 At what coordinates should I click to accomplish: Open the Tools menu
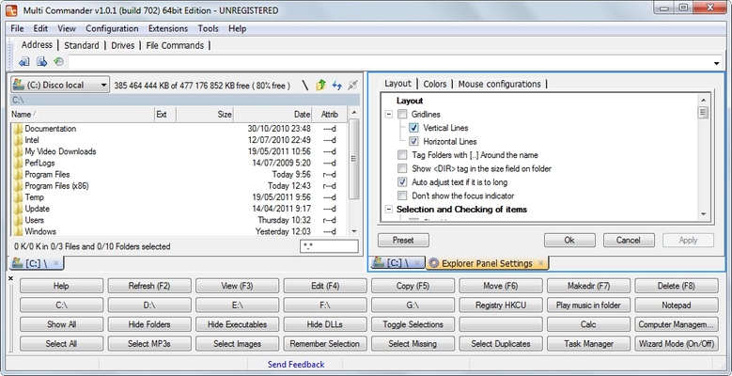[209, 28]
